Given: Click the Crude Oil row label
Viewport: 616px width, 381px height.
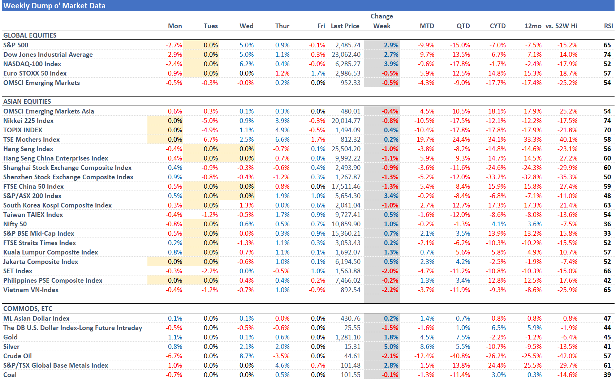Looking at the screenshot, I should (18, 356).
